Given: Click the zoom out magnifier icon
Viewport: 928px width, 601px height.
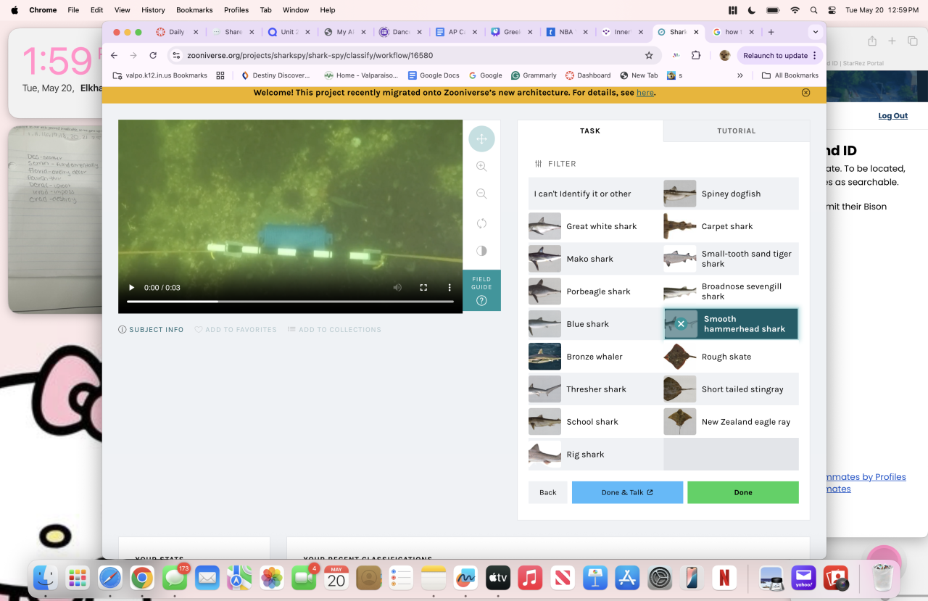Looking at the screenshot, I should click(481, 194).
